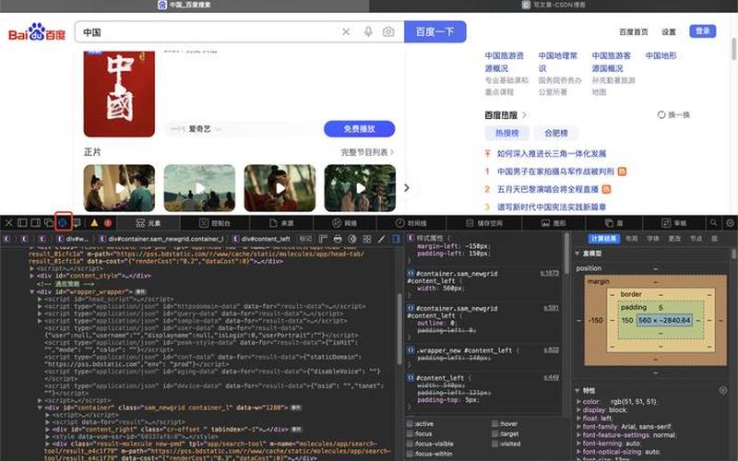Switch to the 元素 Elements tab
The height and width of the screenshot is (461, 738).
[149, 223]
